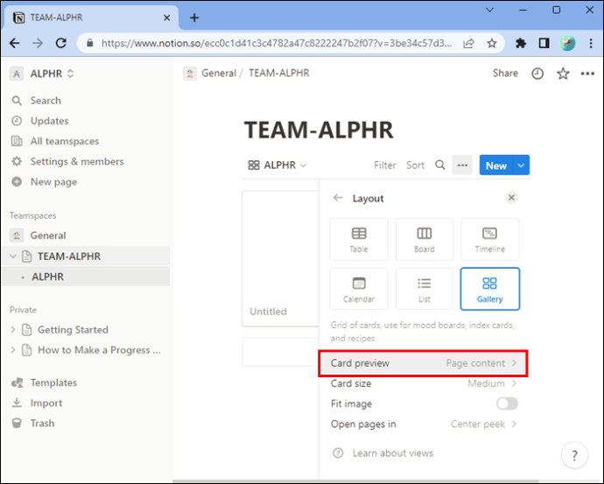604x484 pixels.
Task: Open the Untitled gallery card
Action: [x=280, y=258]
